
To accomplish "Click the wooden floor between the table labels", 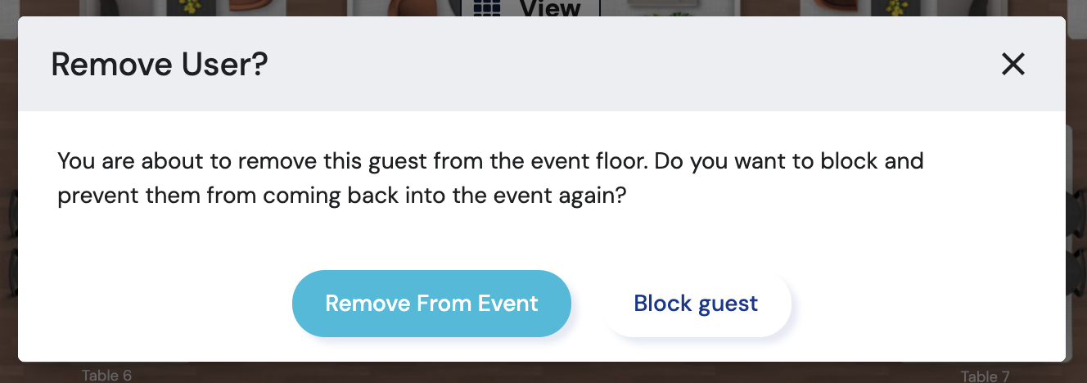I will [540, 373].
